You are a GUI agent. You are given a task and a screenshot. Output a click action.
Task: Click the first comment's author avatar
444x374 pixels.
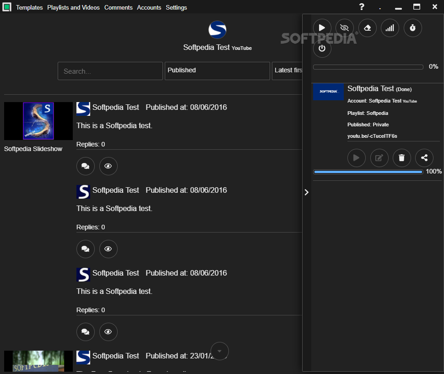83,109
